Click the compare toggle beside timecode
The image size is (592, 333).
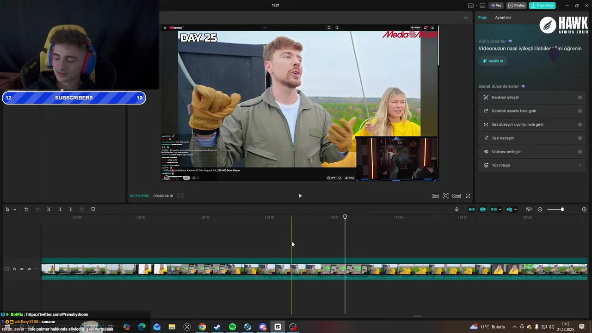(x=180, y=196)
